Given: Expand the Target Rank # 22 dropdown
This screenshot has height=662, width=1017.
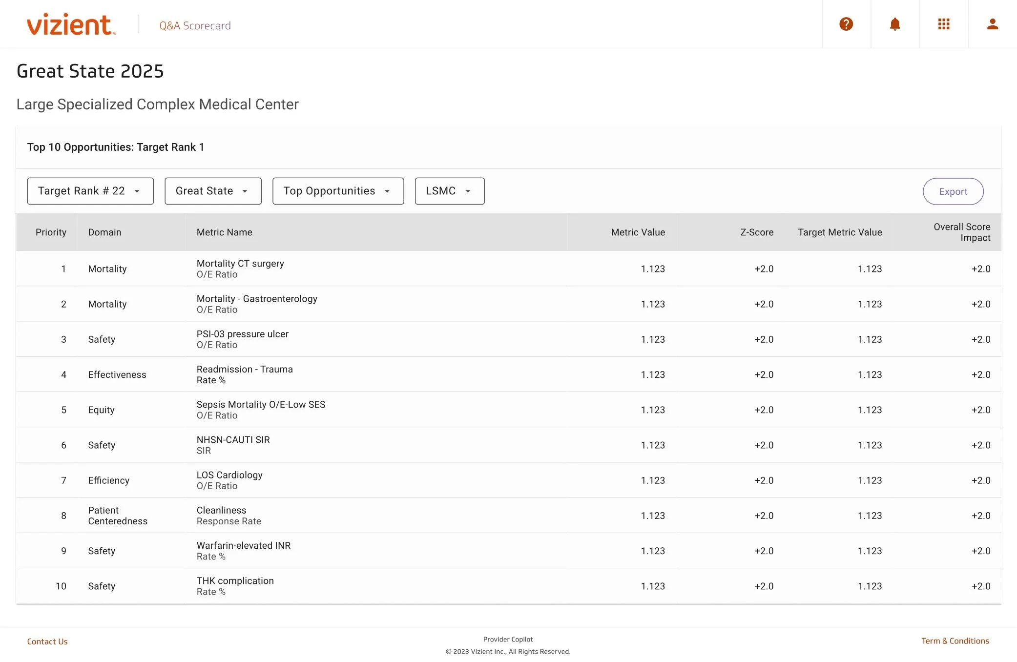Looking at the screenshot, I should click(90, 191).
